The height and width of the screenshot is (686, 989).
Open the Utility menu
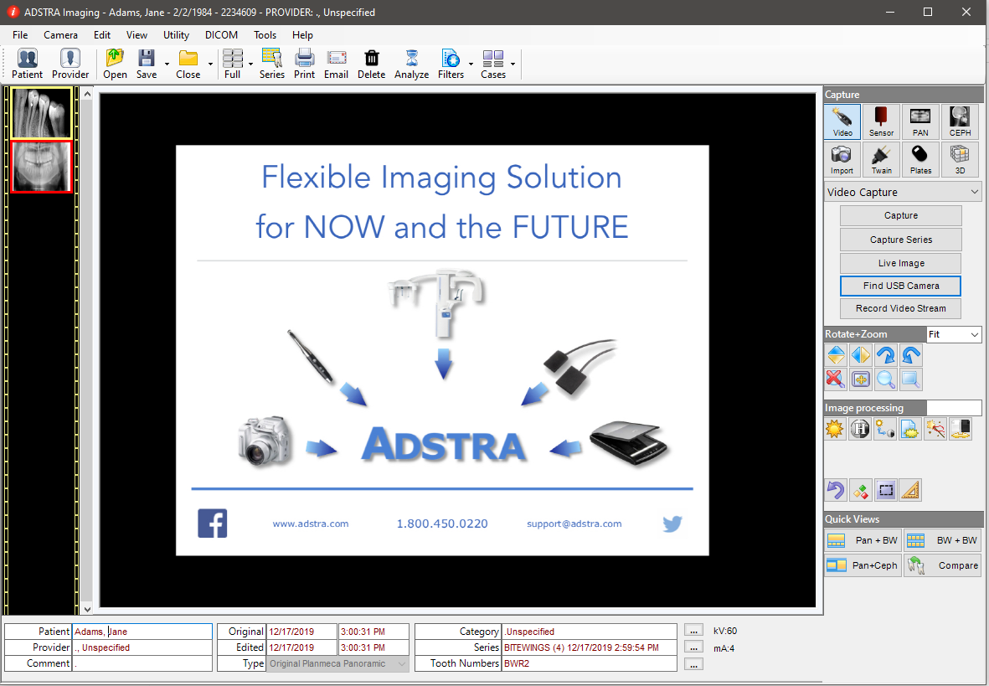click(176, 35)
